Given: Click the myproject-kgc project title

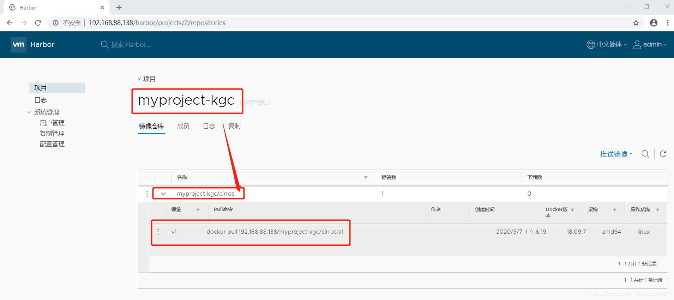Looking at the screenshot, I should (x=186, y=100).
